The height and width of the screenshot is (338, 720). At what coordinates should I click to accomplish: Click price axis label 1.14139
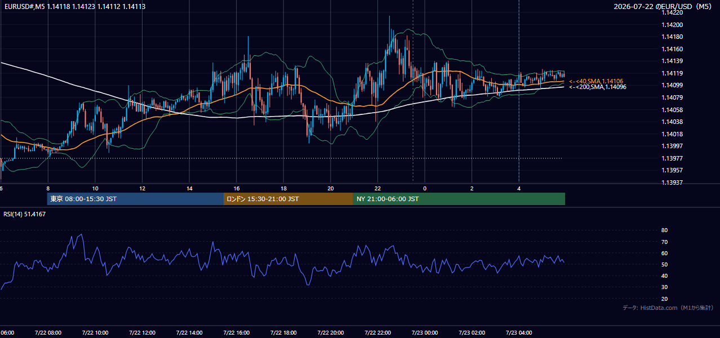[x=672, y=61]
